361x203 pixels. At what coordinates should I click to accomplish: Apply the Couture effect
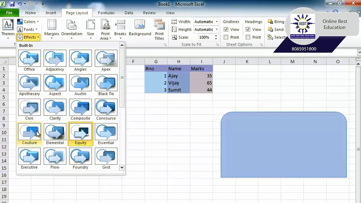pos(29,134)
